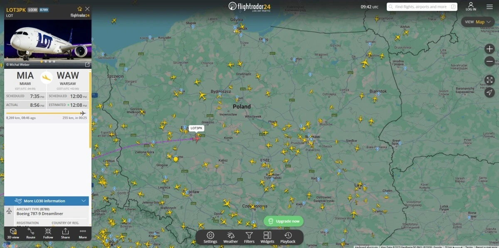Show the flight Route
This screenshot has width=499, height=248.
31,233
